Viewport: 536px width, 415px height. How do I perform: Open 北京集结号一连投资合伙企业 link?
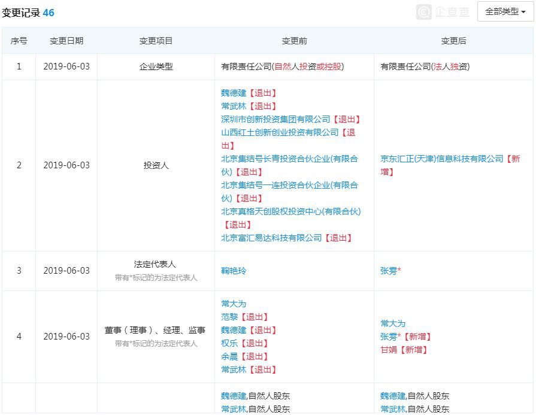coord(289,192)
